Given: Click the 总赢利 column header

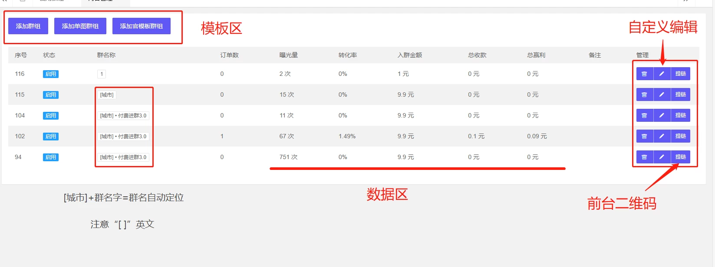Looking at the screenshot, I should (x=537, y=55).
